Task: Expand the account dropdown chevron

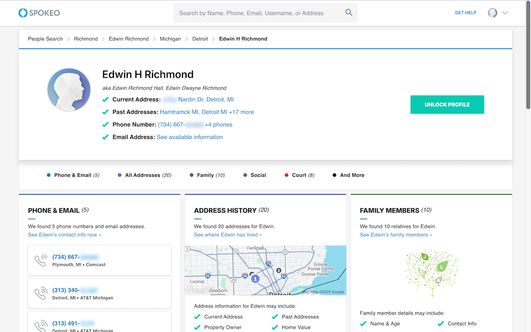Action: tap(505, 13)
